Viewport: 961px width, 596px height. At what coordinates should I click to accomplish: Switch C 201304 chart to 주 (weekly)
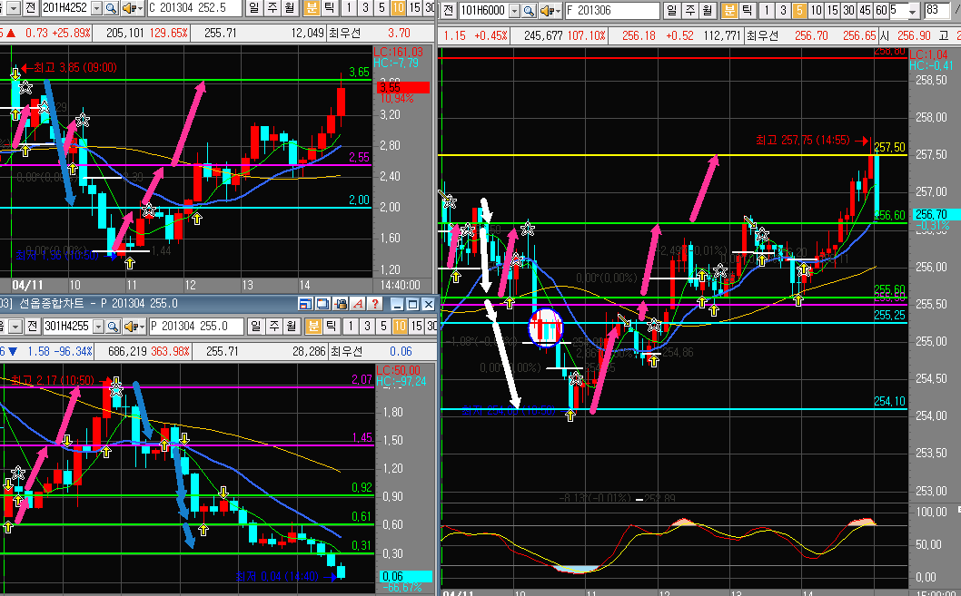[272, 8]
